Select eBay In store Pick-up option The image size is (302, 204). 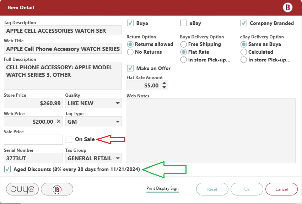[244, 60]
